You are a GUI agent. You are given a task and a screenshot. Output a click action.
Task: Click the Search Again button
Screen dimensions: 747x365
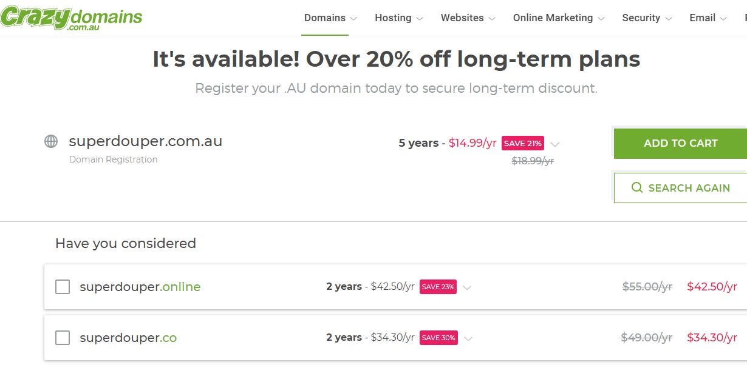(x=680, y=188)
